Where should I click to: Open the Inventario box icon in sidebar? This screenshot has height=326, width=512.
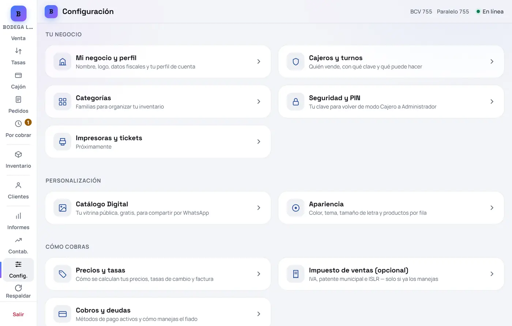click(x=18, y=154)
